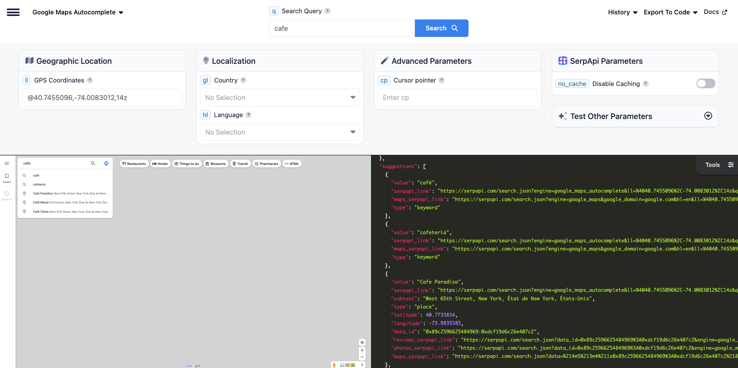Select the Cafe Paradiso suggestion

(x=65, y=193)
